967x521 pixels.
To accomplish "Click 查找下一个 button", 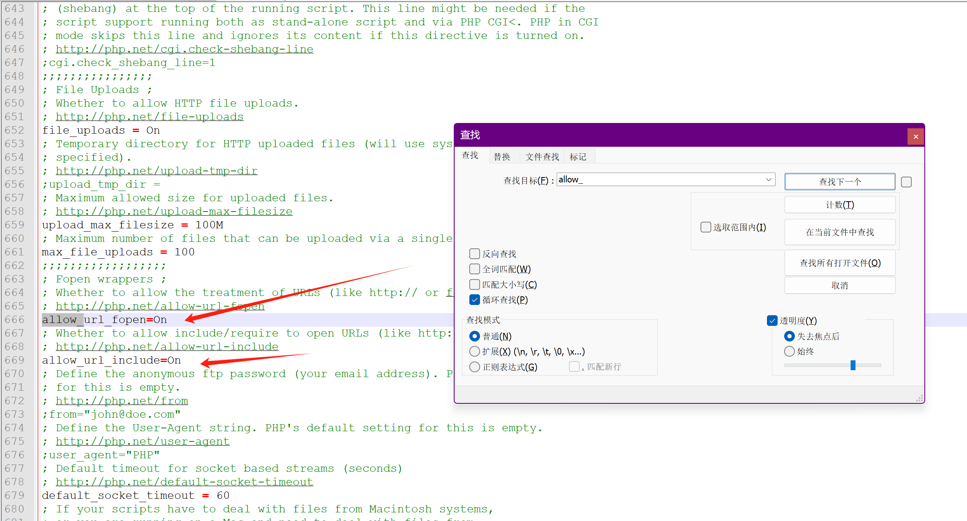I will tap(840, 182).
